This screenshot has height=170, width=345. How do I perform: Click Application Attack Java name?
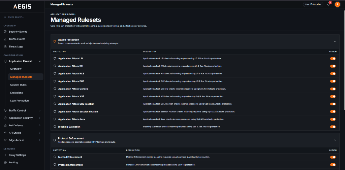click(x=71, y=119)
